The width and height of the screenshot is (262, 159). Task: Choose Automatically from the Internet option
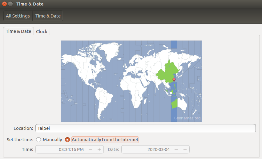click(67, 140)
